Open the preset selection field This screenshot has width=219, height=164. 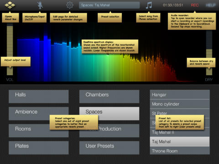pyautogui.click(x=109, y=5)
